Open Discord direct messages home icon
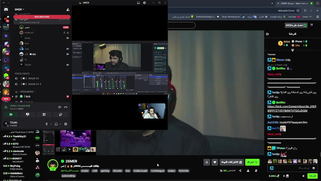Image resolution: width=321 pixels, height=181 pixels. 6,10
